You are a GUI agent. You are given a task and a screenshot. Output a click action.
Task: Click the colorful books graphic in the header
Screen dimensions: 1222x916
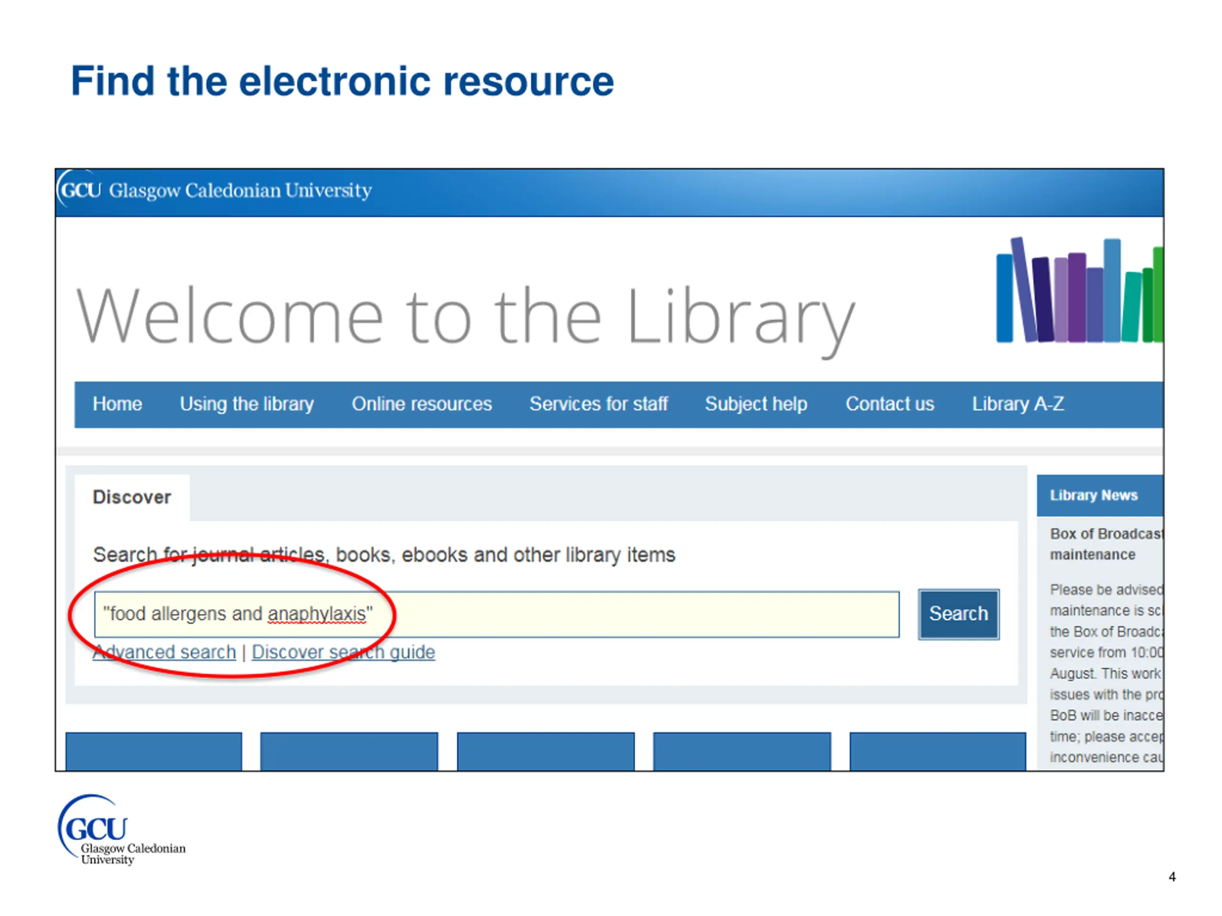coord(1079,290)
